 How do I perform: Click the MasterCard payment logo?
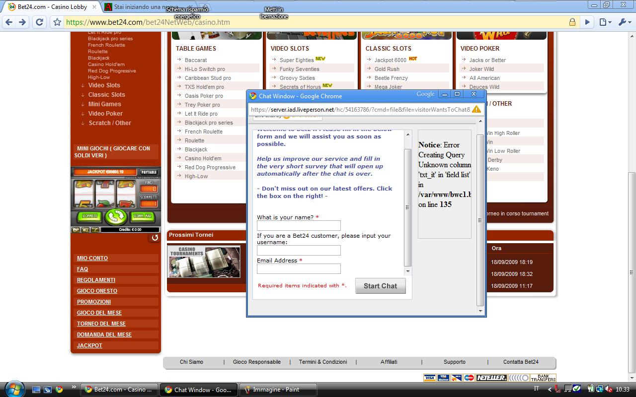[x=469, y=378]
